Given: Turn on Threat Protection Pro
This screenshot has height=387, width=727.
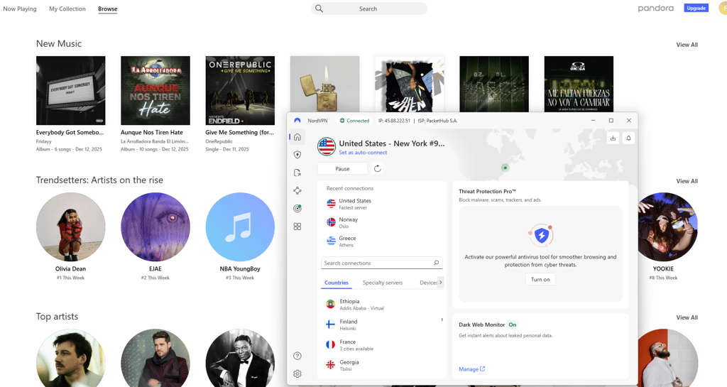Looking at the screenshot, I should (x=540, y=280).
